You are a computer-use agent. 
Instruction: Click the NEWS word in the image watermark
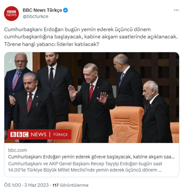click(x=38, y=134)
